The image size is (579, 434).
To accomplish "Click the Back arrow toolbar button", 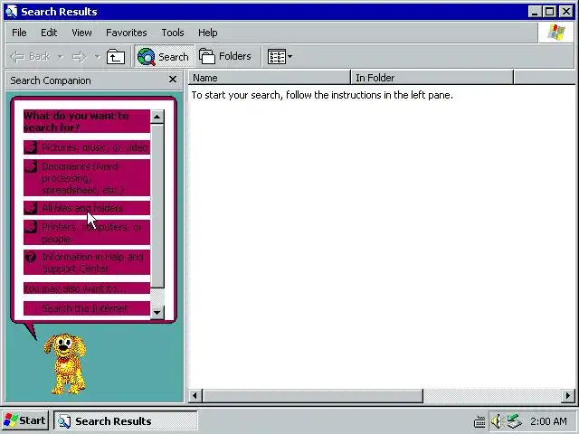I will tap(30, 56).
